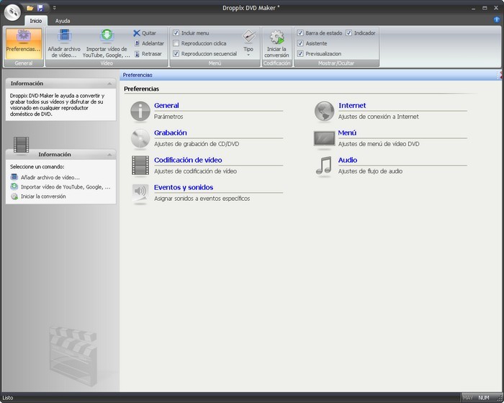This screenshot has width=504, height=403.
Task: Click 'Ajustes de grabación de CD/DVD' text
Action: 197,144
